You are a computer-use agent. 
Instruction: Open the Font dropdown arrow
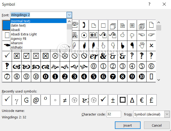pyautogui.click(x=69, y=15)
